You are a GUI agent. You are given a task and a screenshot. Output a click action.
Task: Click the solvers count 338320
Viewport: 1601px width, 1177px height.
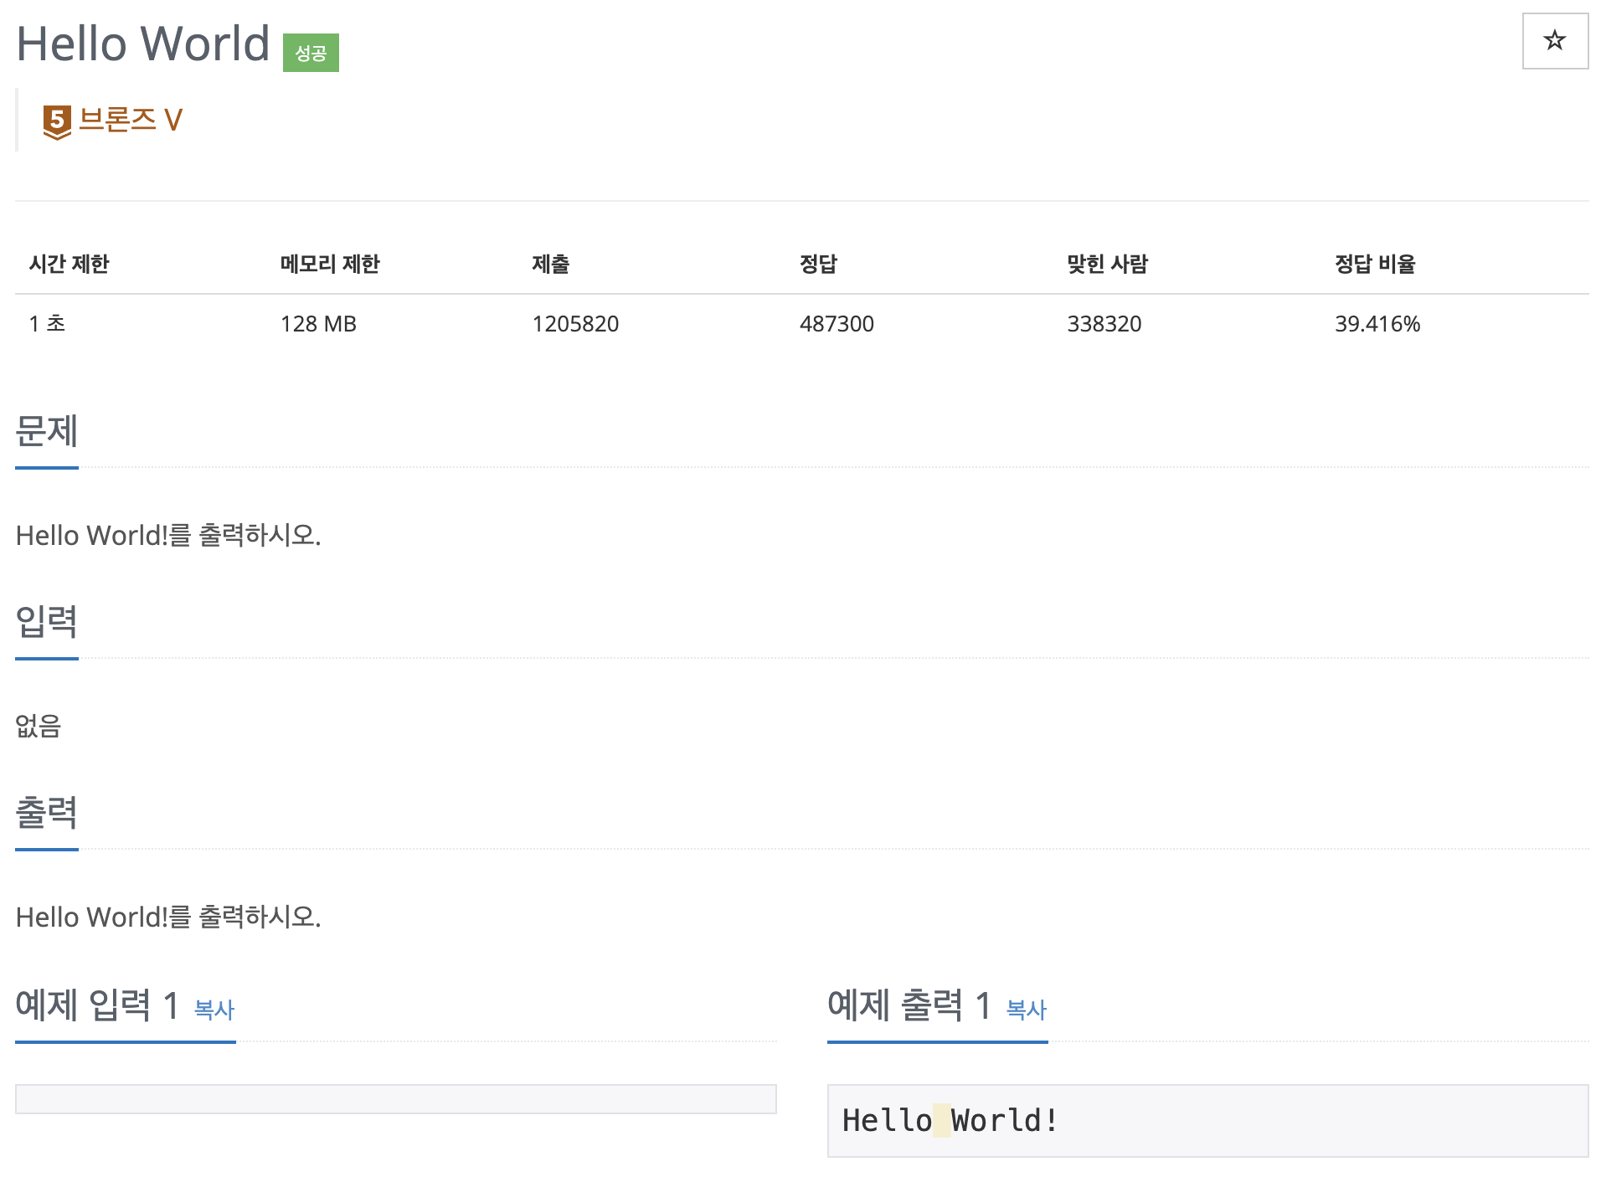pos(1104,324)
